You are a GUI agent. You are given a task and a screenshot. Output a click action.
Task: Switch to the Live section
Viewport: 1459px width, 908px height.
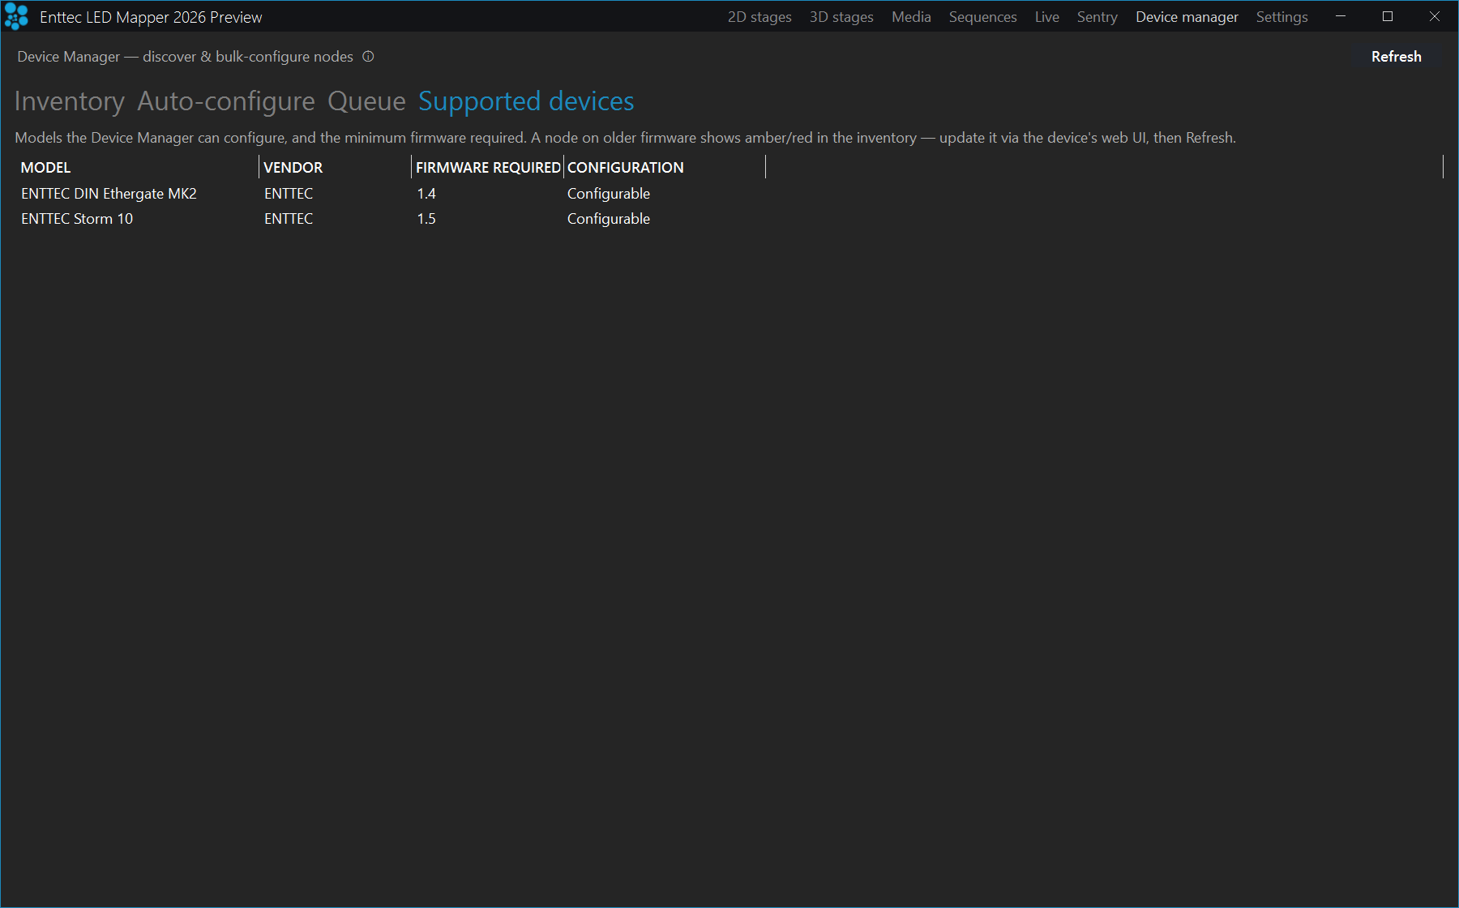(1046, 17)
